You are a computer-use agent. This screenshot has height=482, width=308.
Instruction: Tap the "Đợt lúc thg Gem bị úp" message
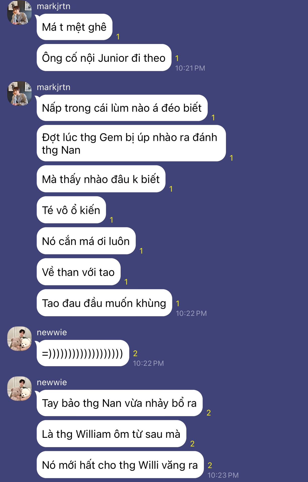point(131,143)
